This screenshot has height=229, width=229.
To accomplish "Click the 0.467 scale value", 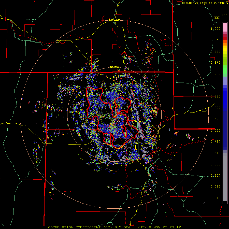I will pos(216,141).
